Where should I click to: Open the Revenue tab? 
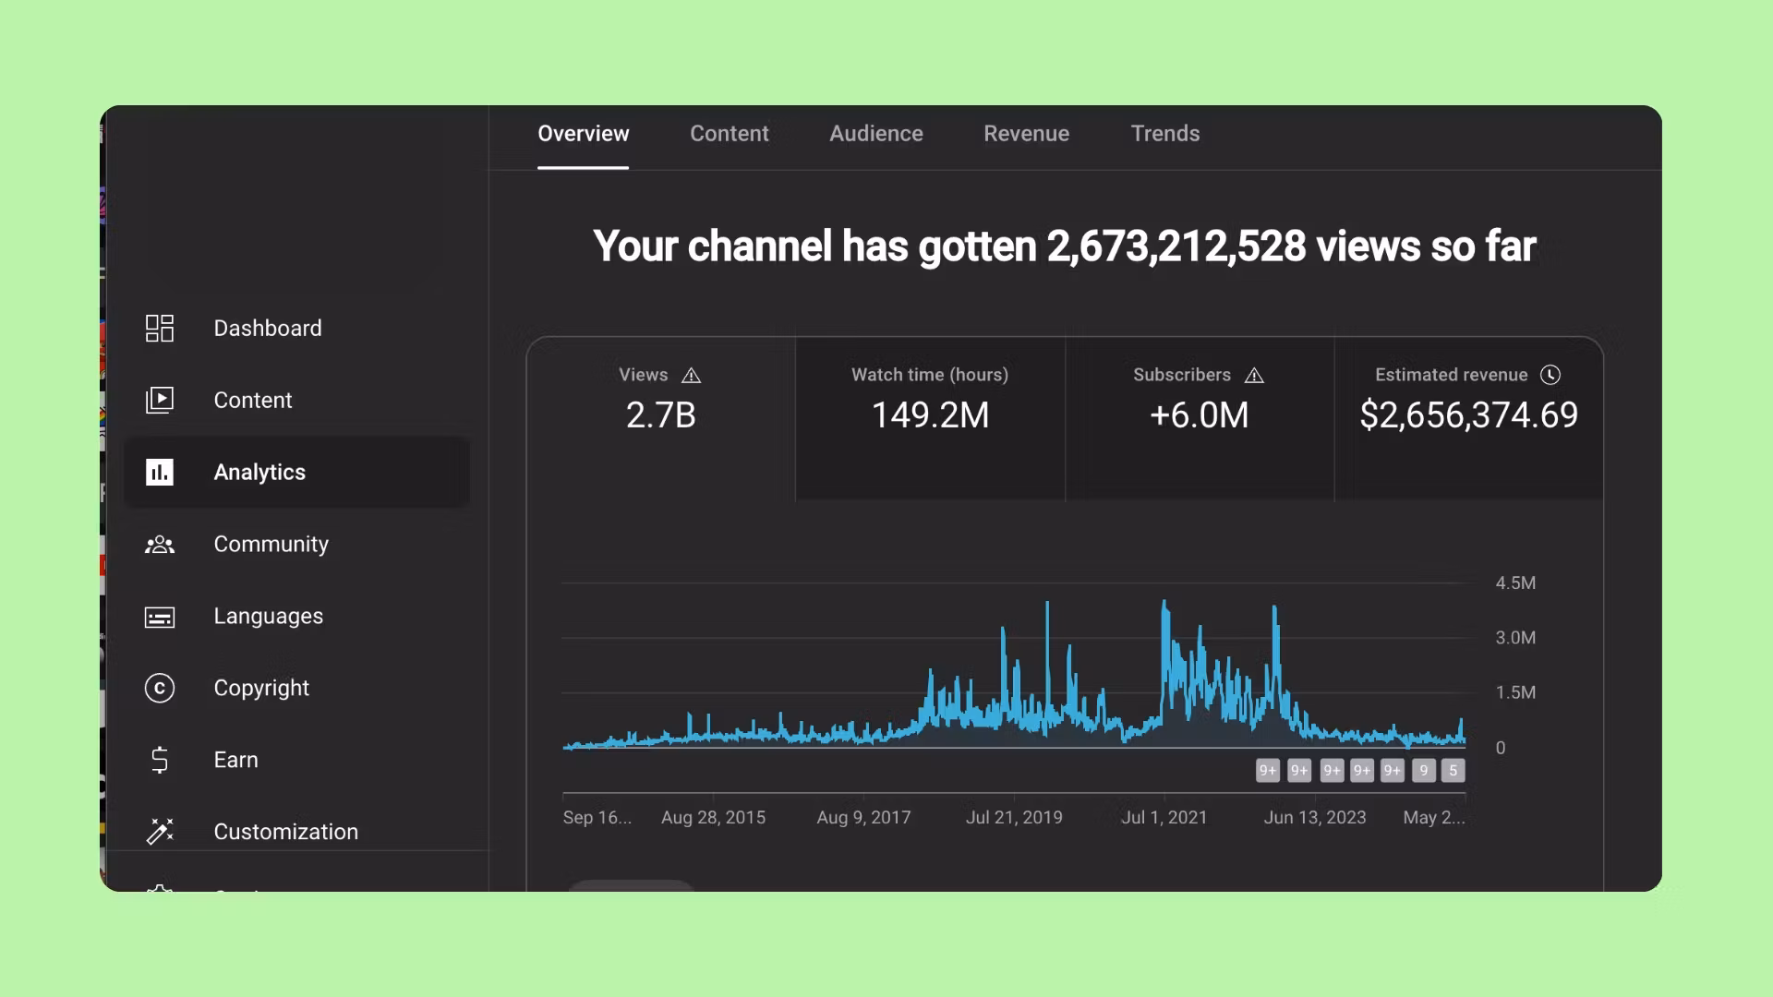coord(1026,134)
